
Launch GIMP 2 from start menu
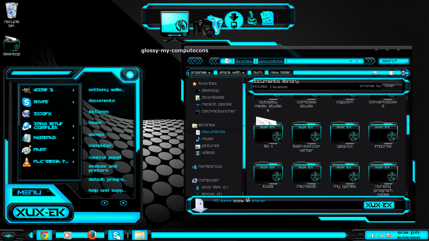(49, 90)
